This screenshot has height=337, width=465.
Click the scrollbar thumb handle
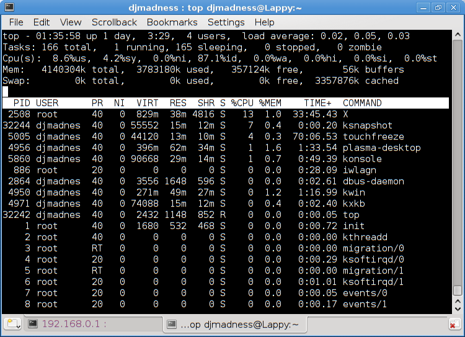click(x=458, y=290)
